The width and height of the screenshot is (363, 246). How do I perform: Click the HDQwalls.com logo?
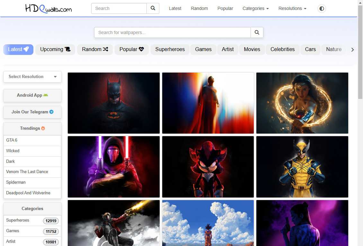tap(49, 9)
